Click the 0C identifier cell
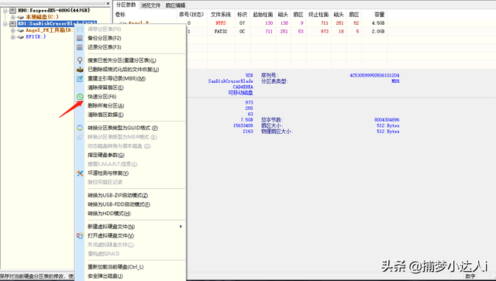The height and width of the screenshot is (281, 496). pyautogui.click(x=242, y=31)
